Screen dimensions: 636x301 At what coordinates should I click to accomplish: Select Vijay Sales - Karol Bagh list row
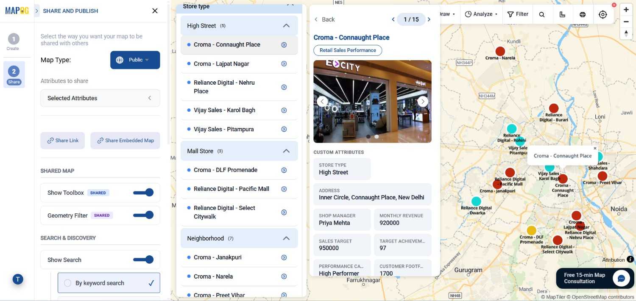pos(239,110)
